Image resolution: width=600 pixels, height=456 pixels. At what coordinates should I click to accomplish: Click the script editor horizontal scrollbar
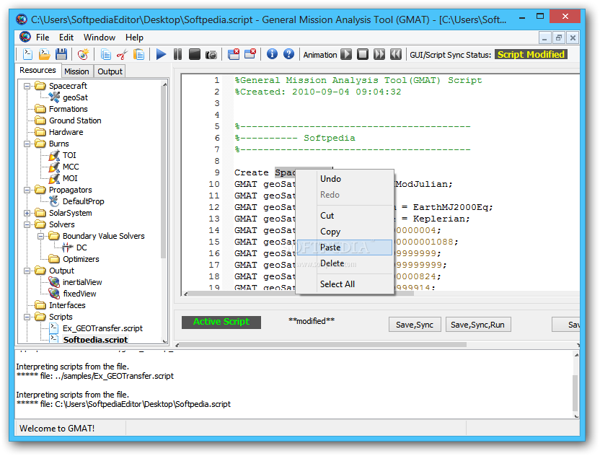click(301, 294)
